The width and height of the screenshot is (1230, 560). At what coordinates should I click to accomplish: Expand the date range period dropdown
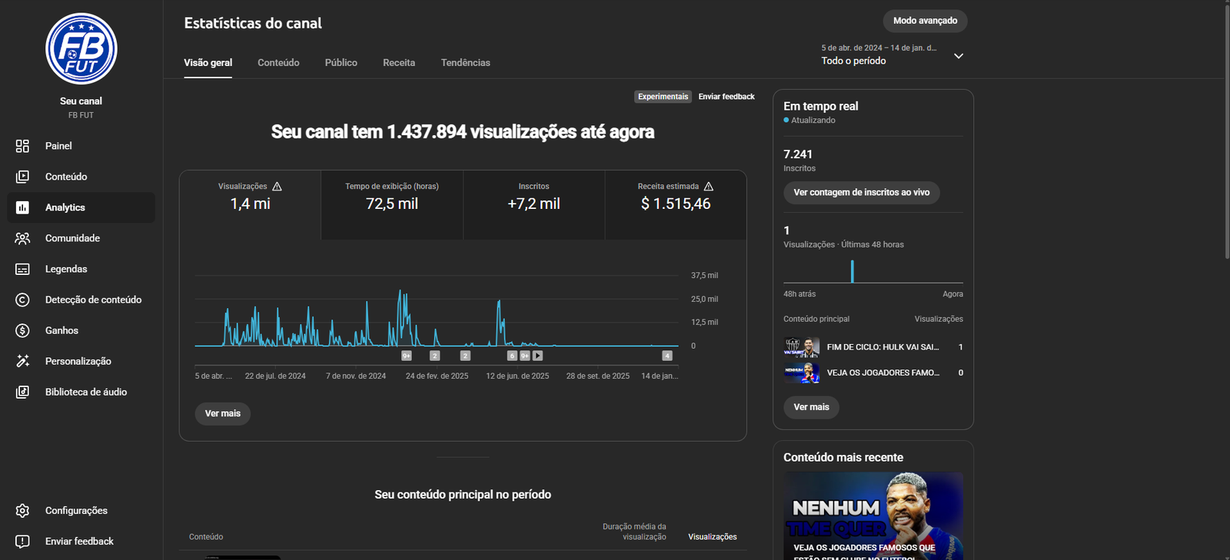click(958, 55)
